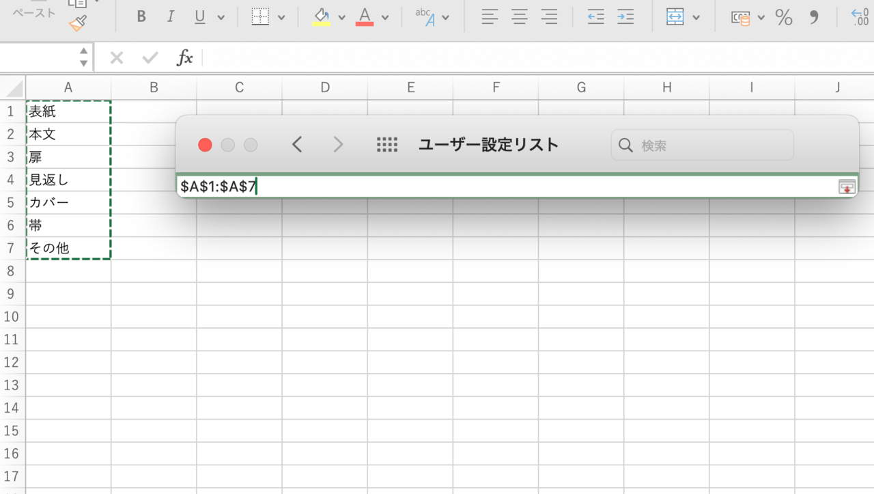Select row 17 header
This screenshot has height=494, width=874.
click(12, 476)
